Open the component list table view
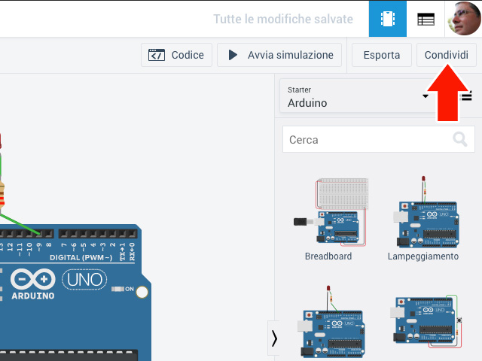The image size is (482, 361). [426, 19]
